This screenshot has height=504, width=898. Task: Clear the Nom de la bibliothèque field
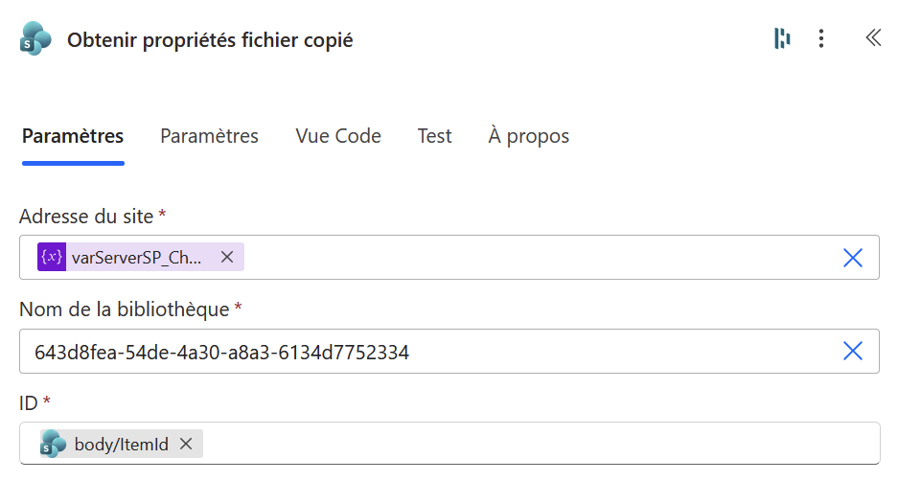[852, 352]
